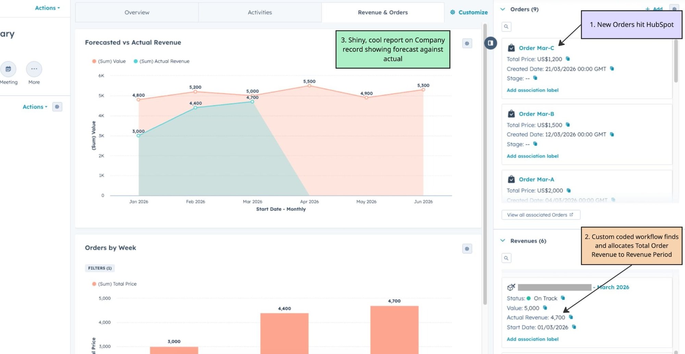This screenshot has width=685, height=354.
Task: Add association label for Order Mar-B
Action: (533, 156)
